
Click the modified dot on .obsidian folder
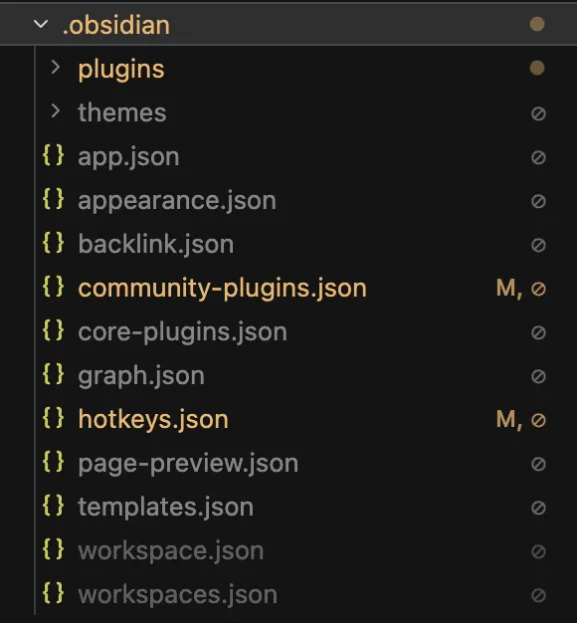tap(537, 24)
